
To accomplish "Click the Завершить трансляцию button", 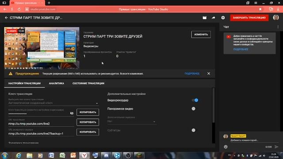I will pyautogui.click(x=249, y=18).
